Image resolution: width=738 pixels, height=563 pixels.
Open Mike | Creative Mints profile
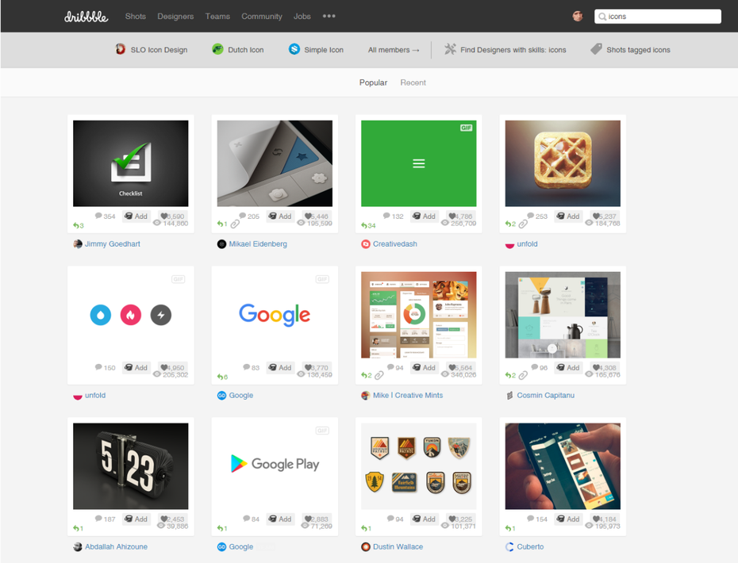[x=408, y=396]
